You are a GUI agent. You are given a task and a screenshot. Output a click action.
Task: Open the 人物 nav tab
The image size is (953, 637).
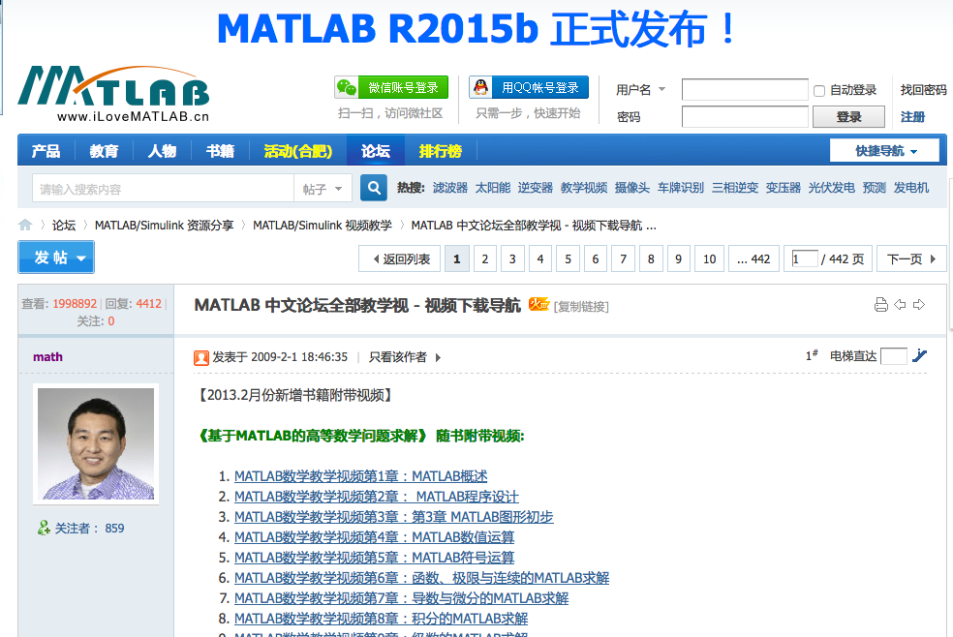(163, 151)
